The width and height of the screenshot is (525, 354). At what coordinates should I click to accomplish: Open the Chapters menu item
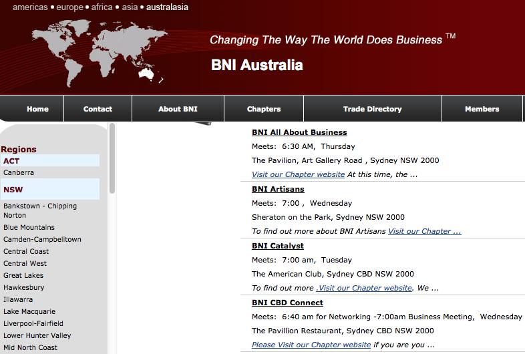(264, 109)
